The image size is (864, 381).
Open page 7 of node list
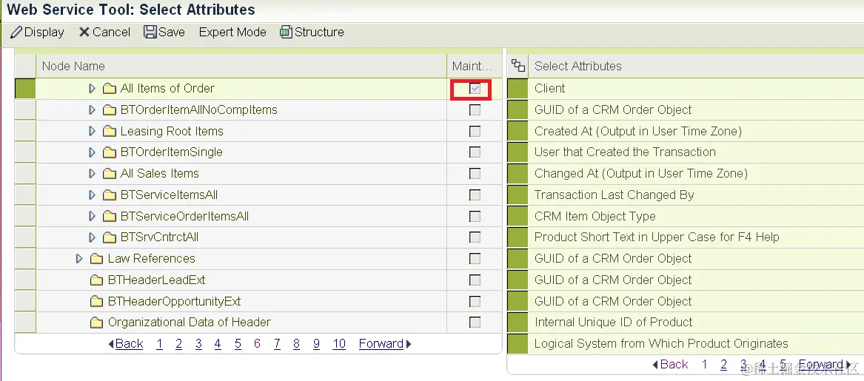coord(277,344)
